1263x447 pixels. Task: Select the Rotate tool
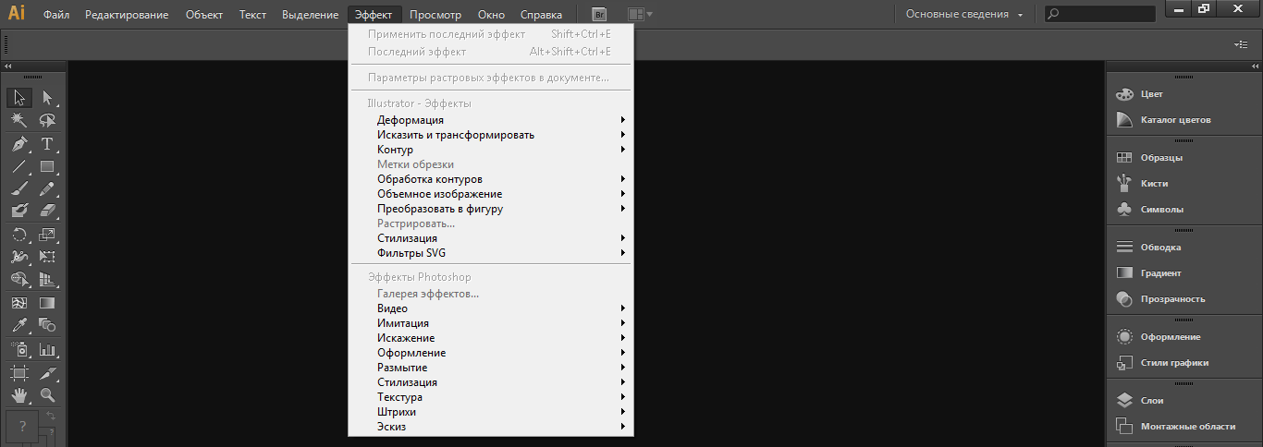tap(19, 235)
